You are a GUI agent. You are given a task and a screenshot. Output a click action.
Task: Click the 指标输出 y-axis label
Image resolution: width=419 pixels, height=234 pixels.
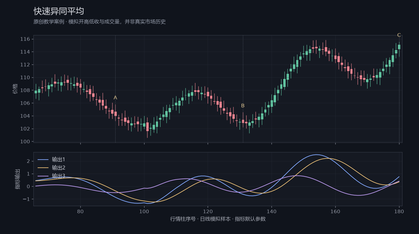coord(18,179)
